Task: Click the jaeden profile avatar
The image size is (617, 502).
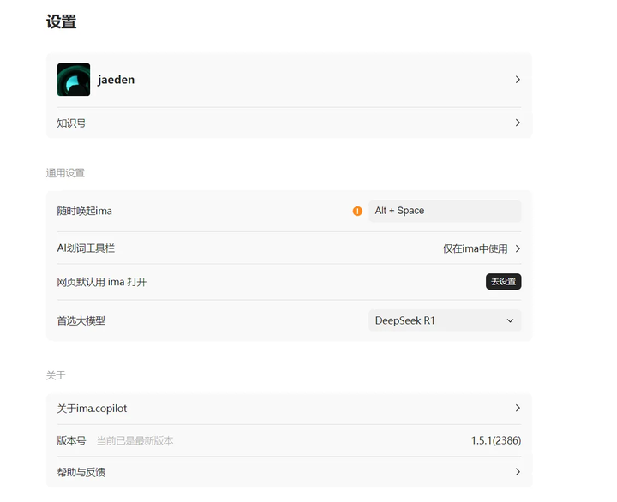Action: coord(74,80)
